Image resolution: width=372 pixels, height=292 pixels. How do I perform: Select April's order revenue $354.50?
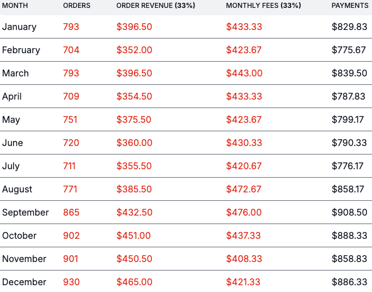click(134, 96)
